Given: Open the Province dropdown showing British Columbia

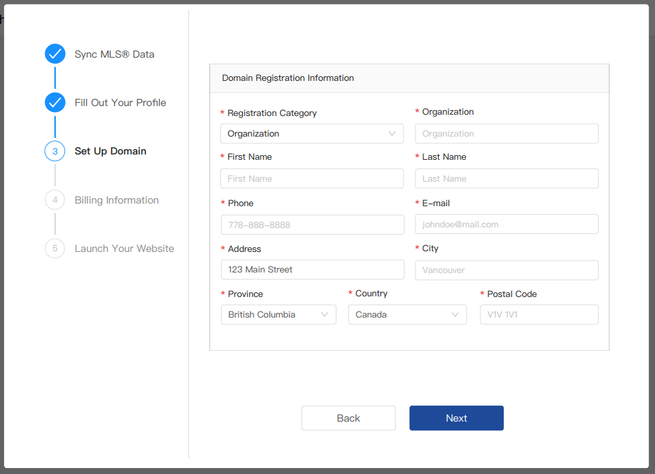Looking at the screenshot, I should (x=278, y=314).
